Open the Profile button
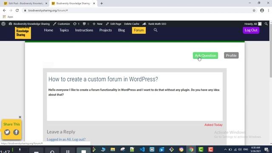 click(231, 56)
